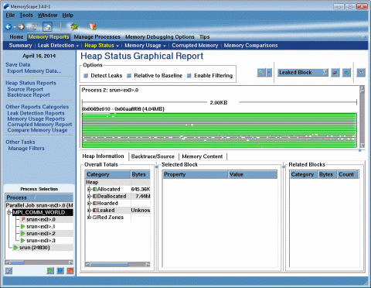This screenshot has width=371, height=288.
Task: Open the zoom dropdown arrow next to magnifier
Action: (x=269, y=73)
